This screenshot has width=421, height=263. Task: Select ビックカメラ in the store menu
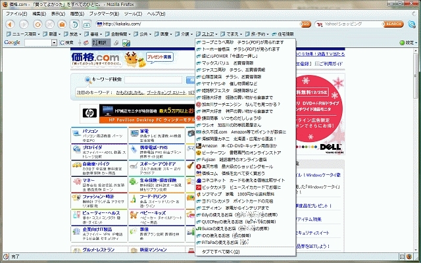coord(245,187)
